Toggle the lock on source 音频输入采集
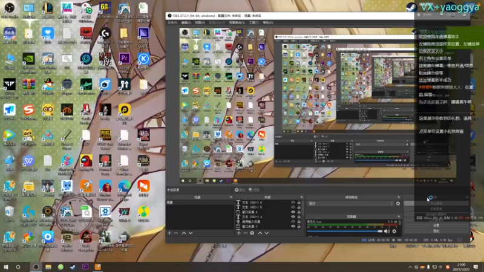The width and height of the screenshot is (484, 272). tap(299, 221)
